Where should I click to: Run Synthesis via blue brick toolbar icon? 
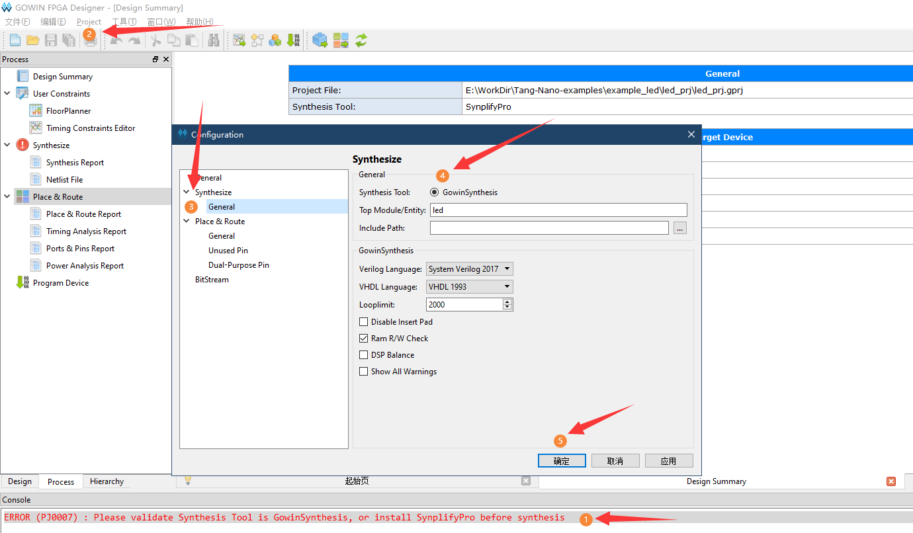(x=320, y=40)
